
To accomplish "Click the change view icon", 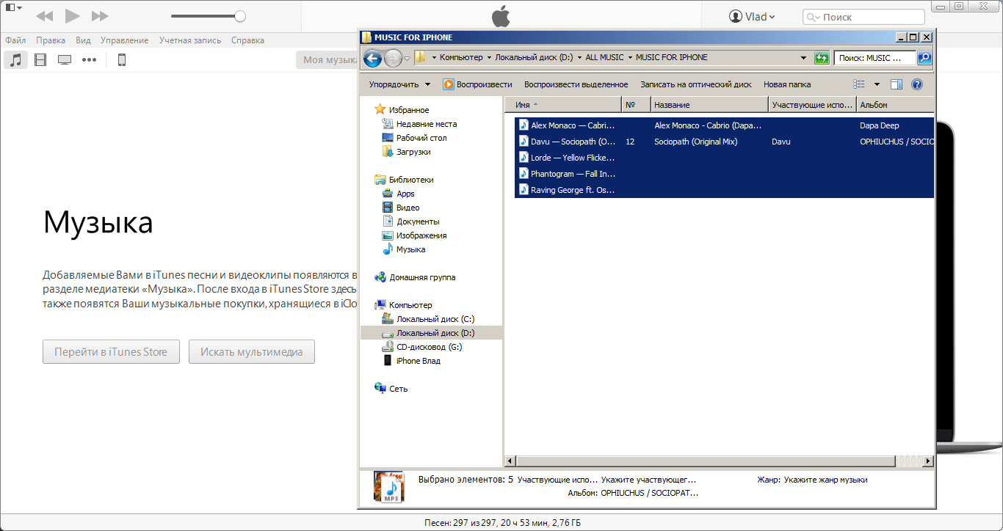I will point(859,84).
